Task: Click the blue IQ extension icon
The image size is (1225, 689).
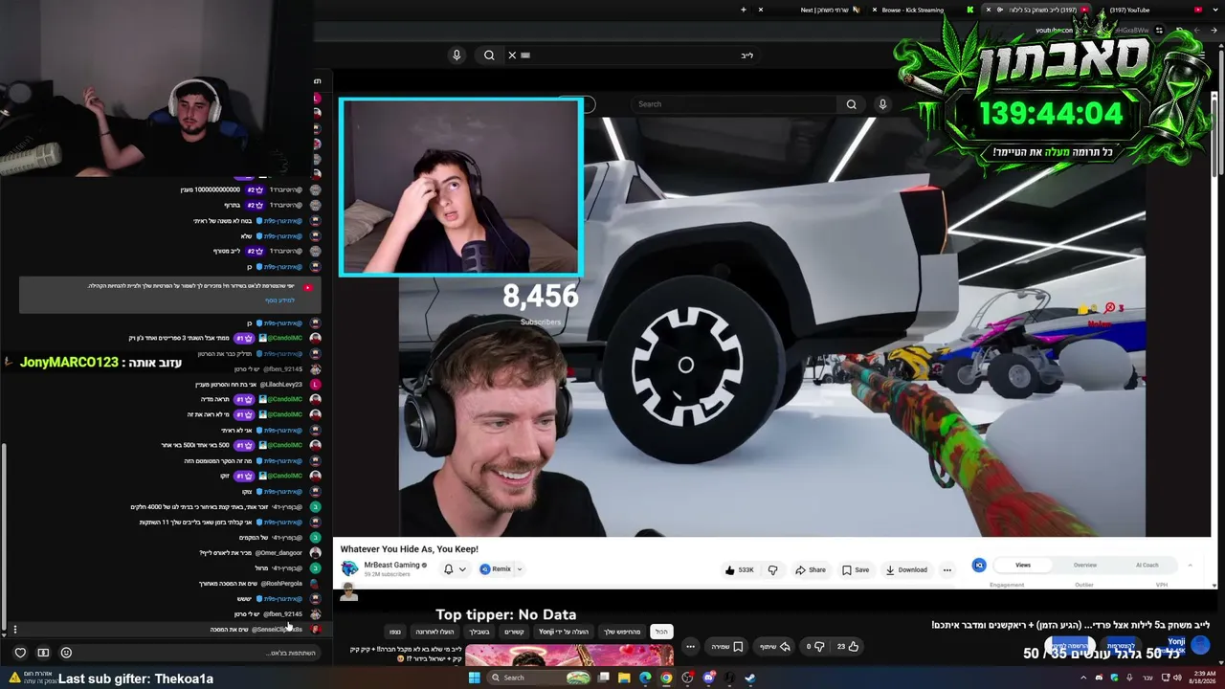Action: click(x=979, y=566)
